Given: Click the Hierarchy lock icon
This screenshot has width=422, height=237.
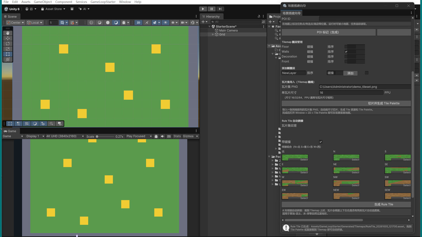Looking at the screenshot, I should pyautogui.click(x=259, y=16).
